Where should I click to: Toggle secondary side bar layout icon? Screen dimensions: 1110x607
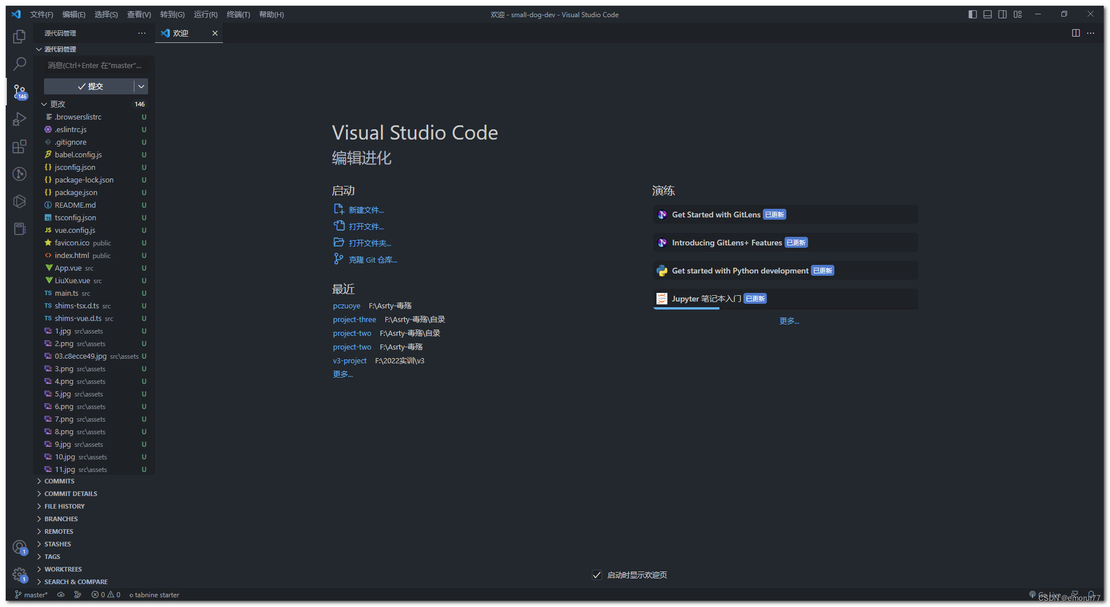pos(1002,14)
